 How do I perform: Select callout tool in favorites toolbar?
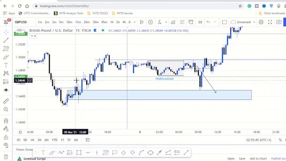(114, 153)
